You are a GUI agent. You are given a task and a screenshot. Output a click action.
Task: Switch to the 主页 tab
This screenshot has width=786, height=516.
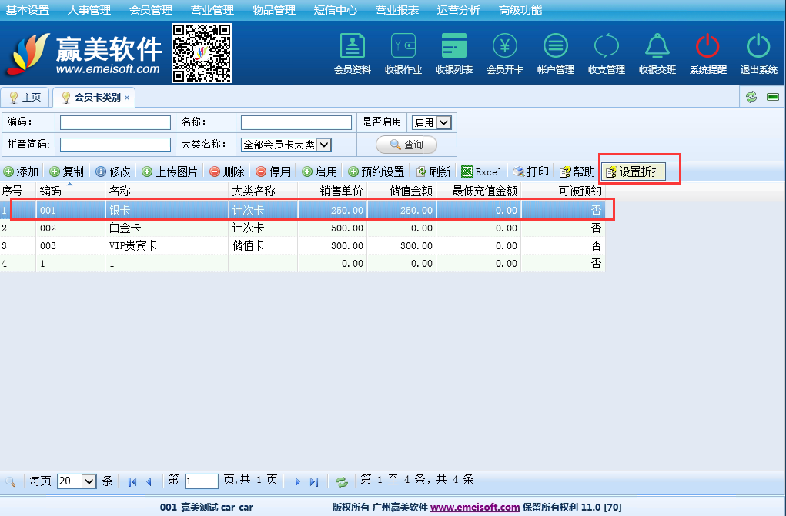pyautogui.click(x=25, y=98)
